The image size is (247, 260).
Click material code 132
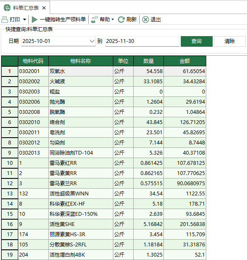coord(33,194)
